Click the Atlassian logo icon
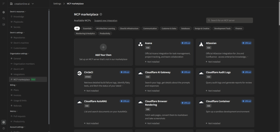280x132 pixels. pyautogui.click(x=201, y=44)
